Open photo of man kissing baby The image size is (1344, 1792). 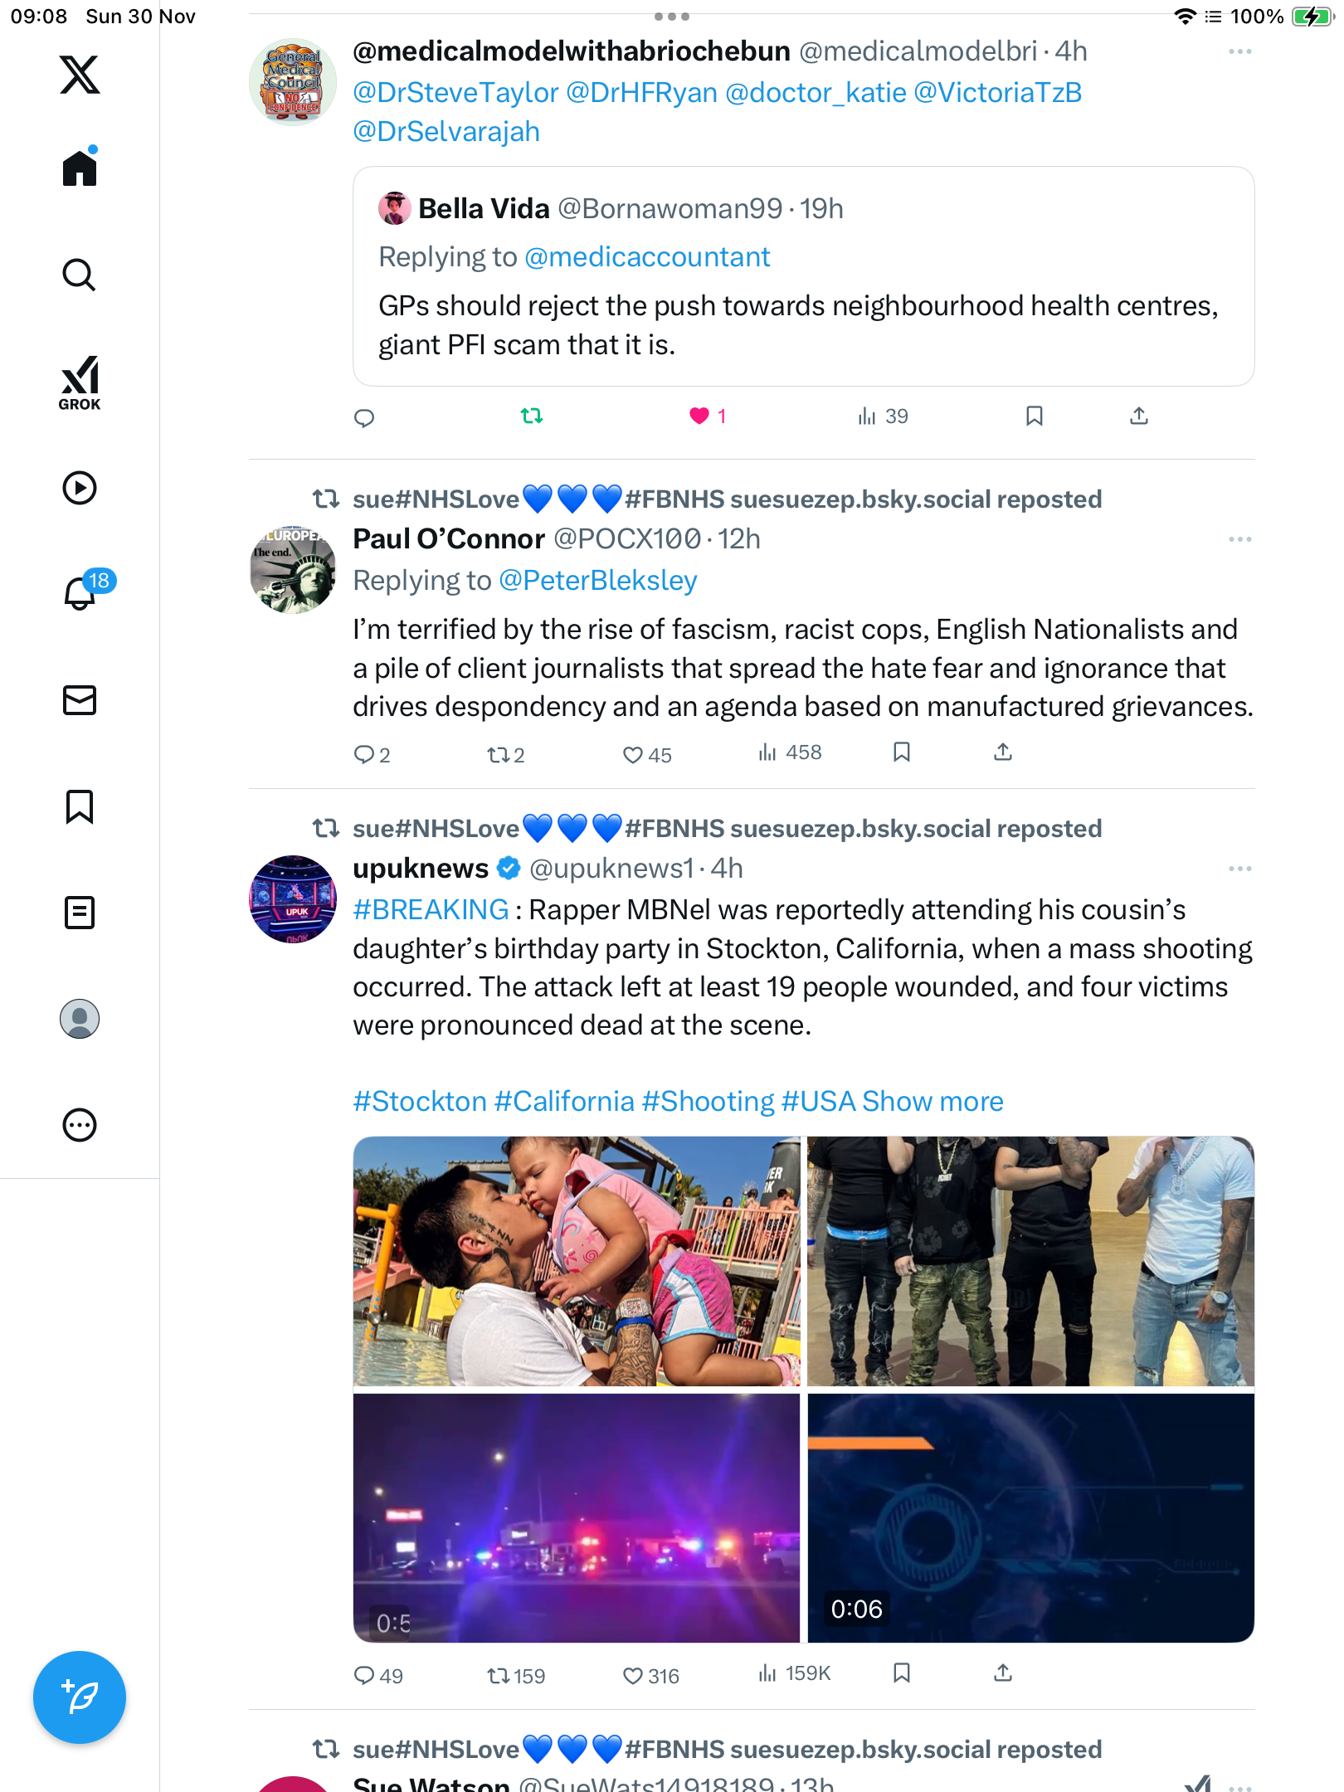577,1261
